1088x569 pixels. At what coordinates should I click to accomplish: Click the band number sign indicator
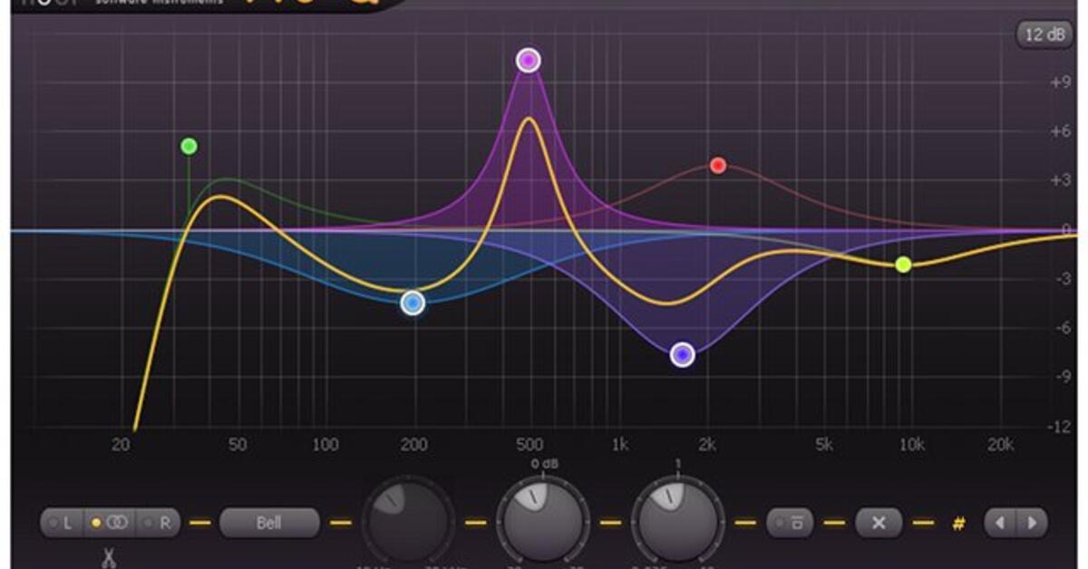click(958, 523)
